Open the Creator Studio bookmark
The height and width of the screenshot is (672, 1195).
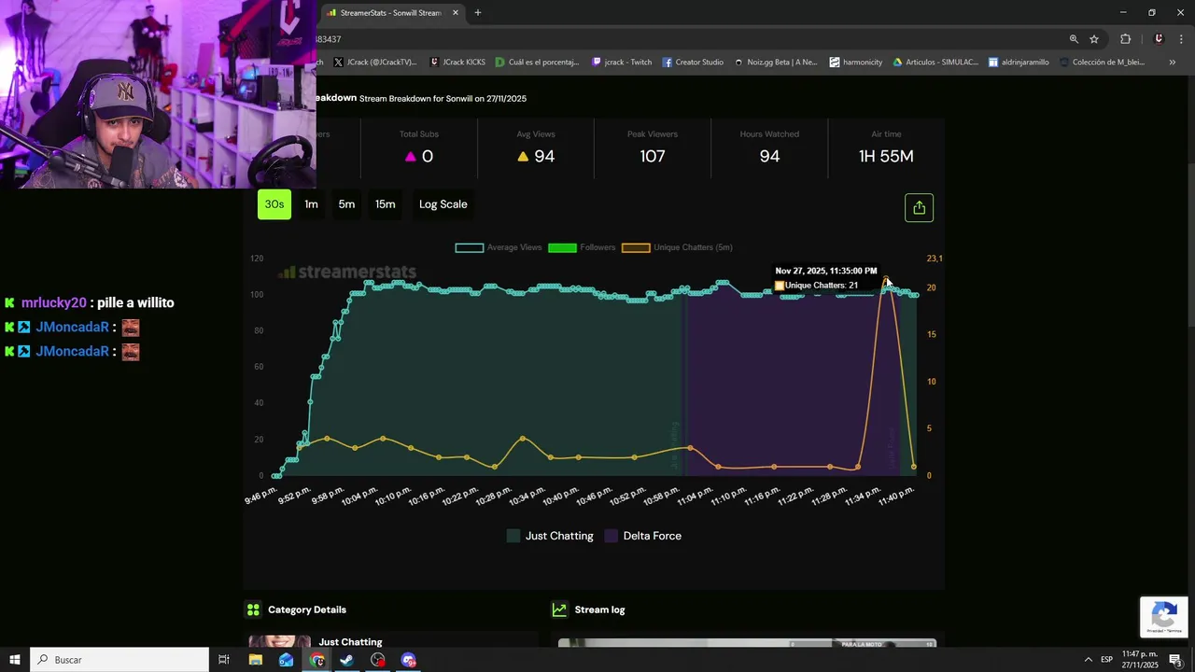(693, 63)
